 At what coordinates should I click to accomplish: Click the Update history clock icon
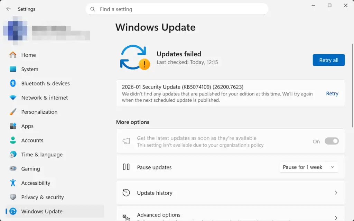[127, 193]
